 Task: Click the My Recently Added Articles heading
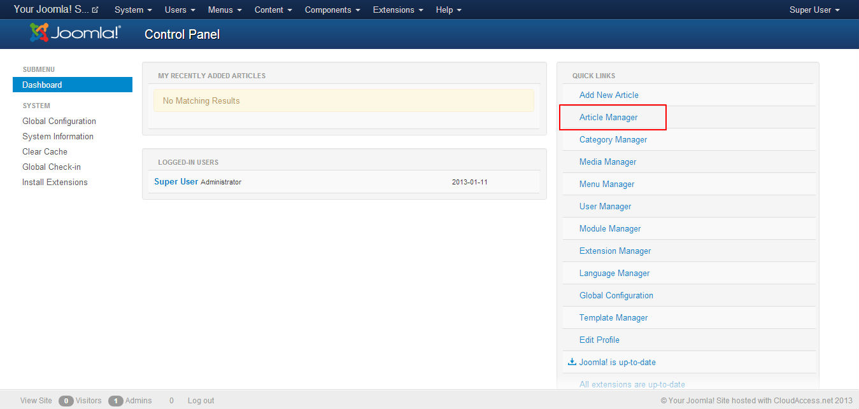pyautogui.click(x=212, y=76)
